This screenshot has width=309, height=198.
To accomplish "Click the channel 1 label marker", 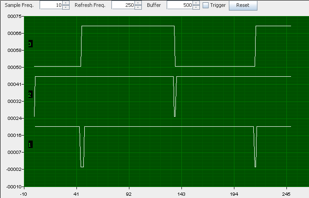I will coord(30,144).
